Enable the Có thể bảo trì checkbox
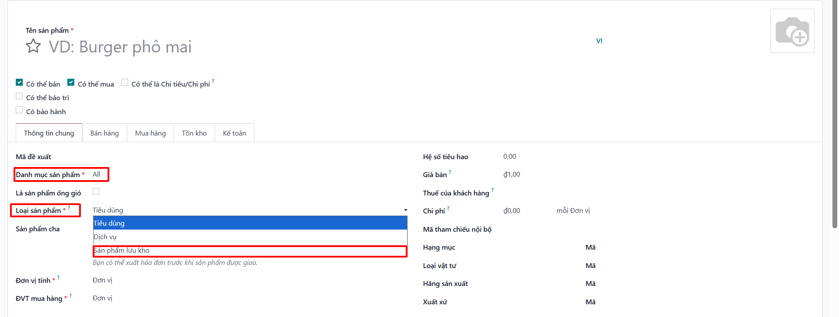The width and height of the screenshot is (839, 317). point(19,96)
